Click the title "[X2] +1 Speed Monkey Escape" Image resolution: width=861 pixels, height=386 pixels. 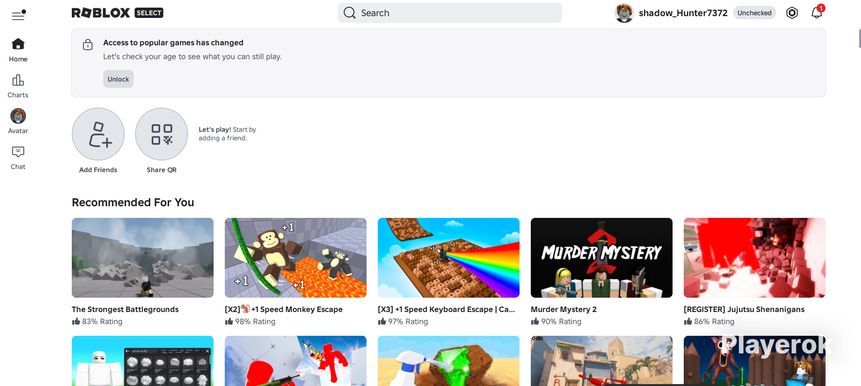click(284, 309)
